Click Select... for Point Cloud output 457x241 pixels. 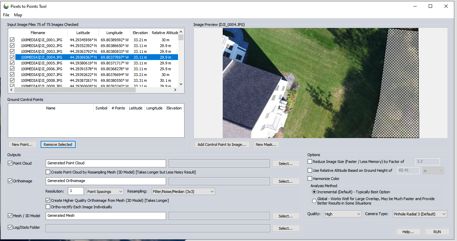pos(286,164)
